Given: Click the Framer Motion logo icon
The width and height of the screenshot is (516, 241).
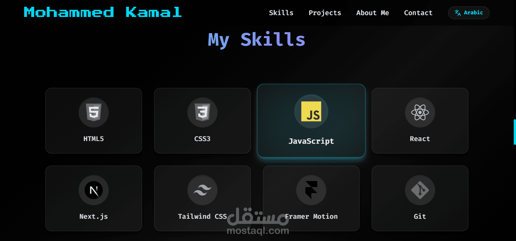Looking at the screenshot, I should click(311, 190).
